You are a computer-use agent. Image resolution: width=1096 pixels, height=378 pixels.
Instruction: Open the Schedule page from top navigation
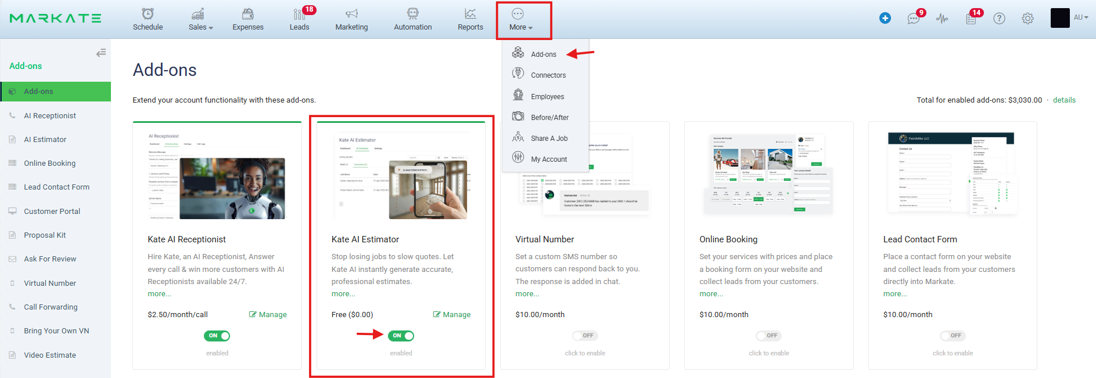click(148, 19)
